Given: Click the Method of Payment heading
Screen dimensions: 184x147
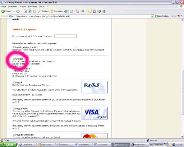Looking at the screenshot, I should pyautogui.click(x=24, y=30).
